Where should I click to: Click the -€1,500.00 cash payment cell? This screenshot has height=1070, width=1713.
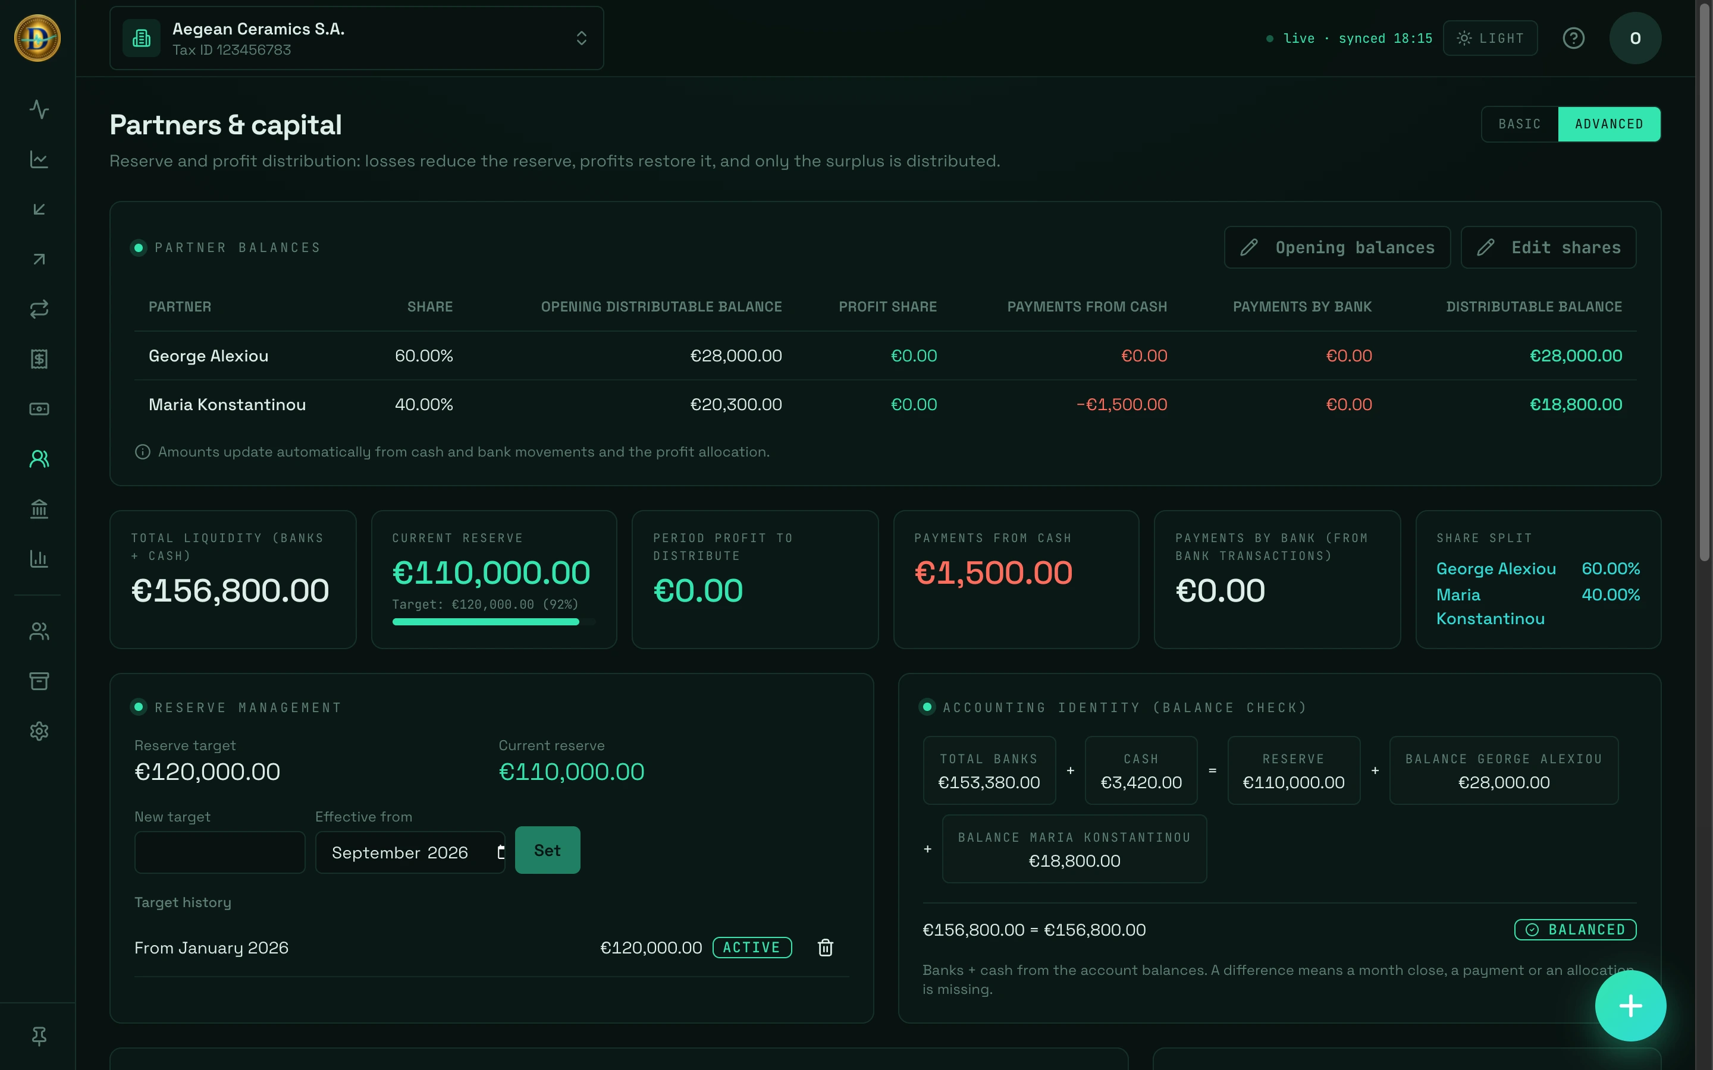click(1121, 405)
